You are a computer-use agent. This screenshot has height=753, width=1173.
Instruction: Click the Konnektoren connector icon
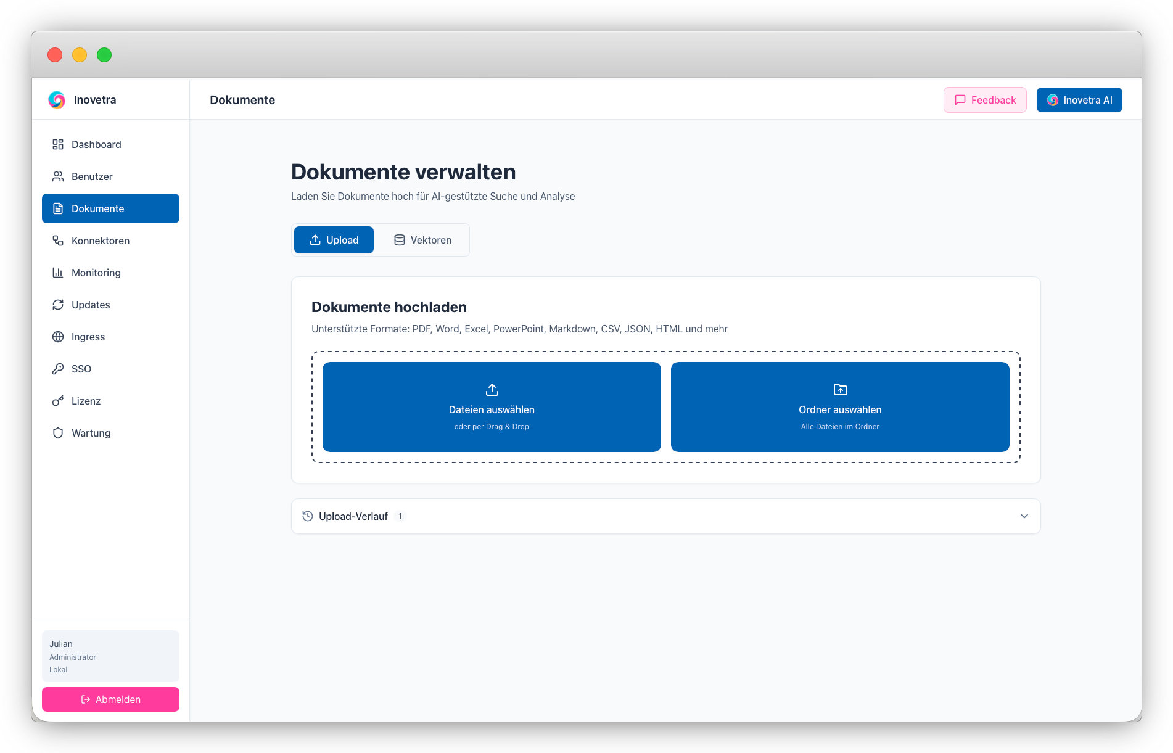click(58, 241)
